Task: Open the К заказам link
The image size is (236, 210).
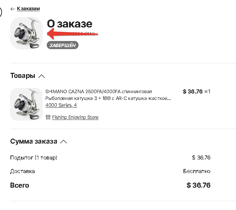Action: (x=28, y=8)
